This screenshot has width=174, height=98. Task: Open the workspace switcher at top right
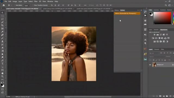point(170,5)
